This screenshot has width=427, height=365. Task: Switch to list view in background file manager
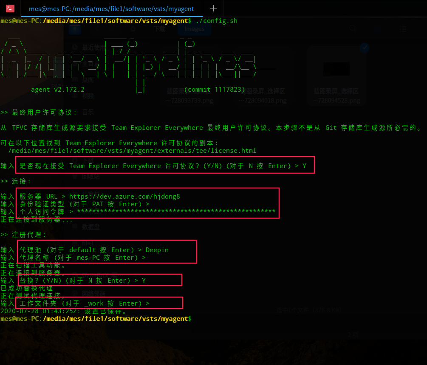tap(403, 29)
